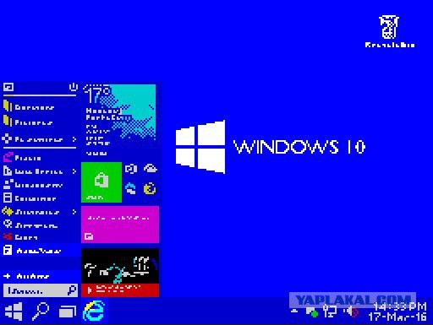
Task: Open the small blue circular-arrows tile
Action: [x=131, y=188]
